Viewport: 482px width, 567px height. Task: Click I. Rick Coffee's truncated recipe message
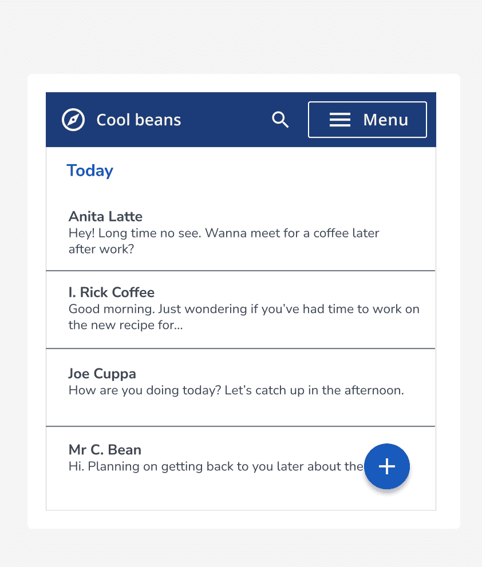[x=243, y=316]
